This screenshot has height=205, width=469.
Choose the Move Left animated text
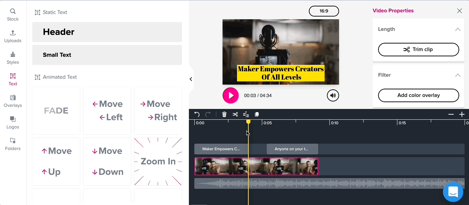click(x=107, y=111)
